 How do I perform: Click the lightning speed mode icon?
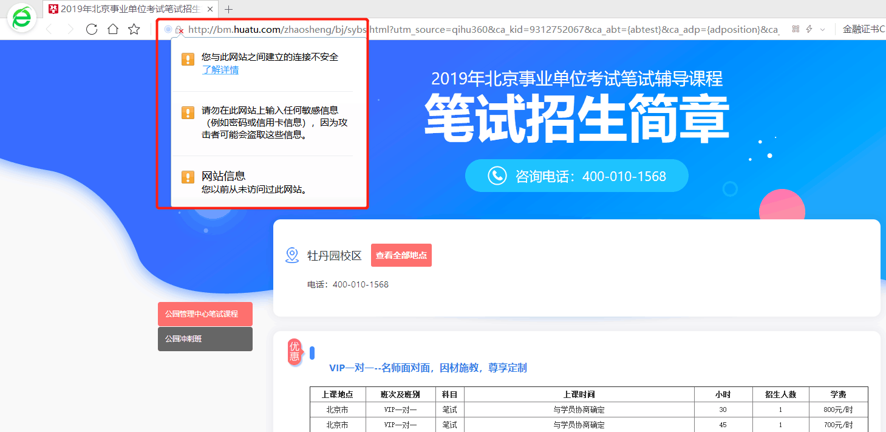pos(809,29)
